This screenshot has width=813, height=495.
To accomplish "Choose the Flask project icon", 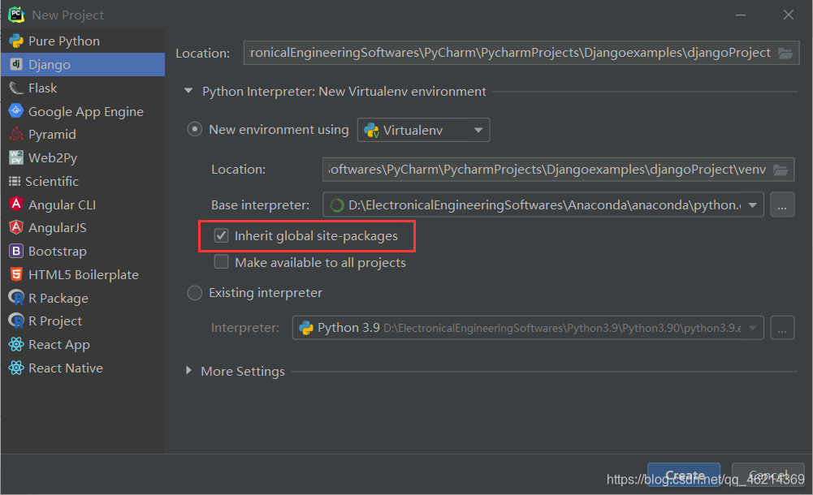I will coord(16,88).
